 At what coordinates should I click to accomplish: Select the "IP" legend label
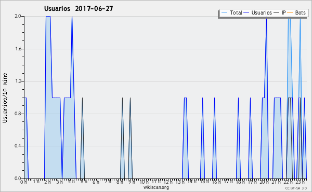point(284,12)
